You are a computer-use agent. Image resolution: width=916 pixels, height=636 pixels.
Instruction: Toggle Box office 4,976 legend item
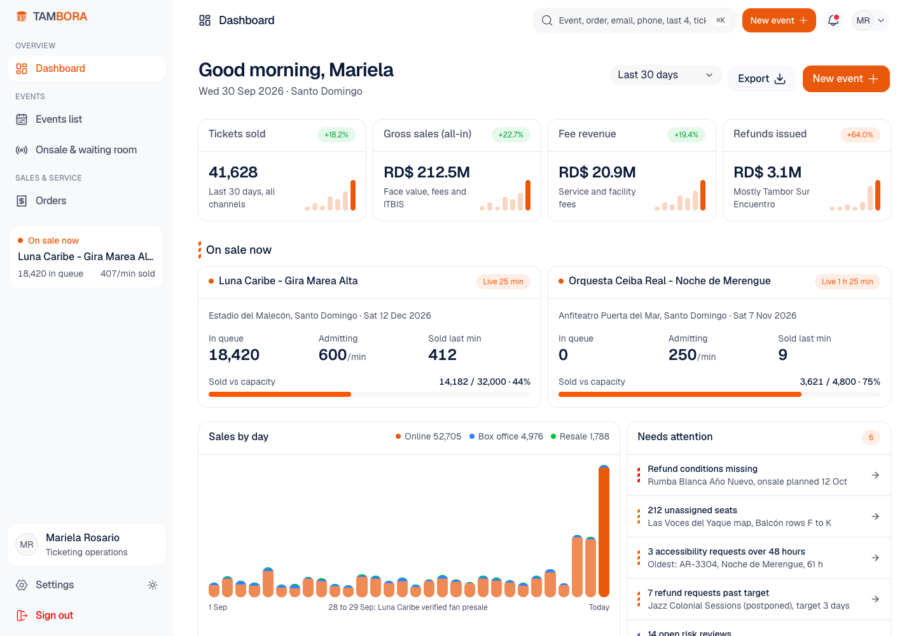pos(506,436)
